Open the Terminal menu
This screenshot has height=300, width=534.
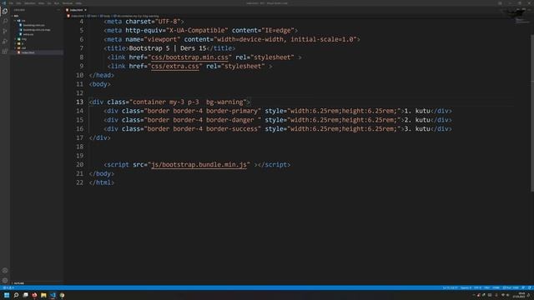tap(68, 3)
